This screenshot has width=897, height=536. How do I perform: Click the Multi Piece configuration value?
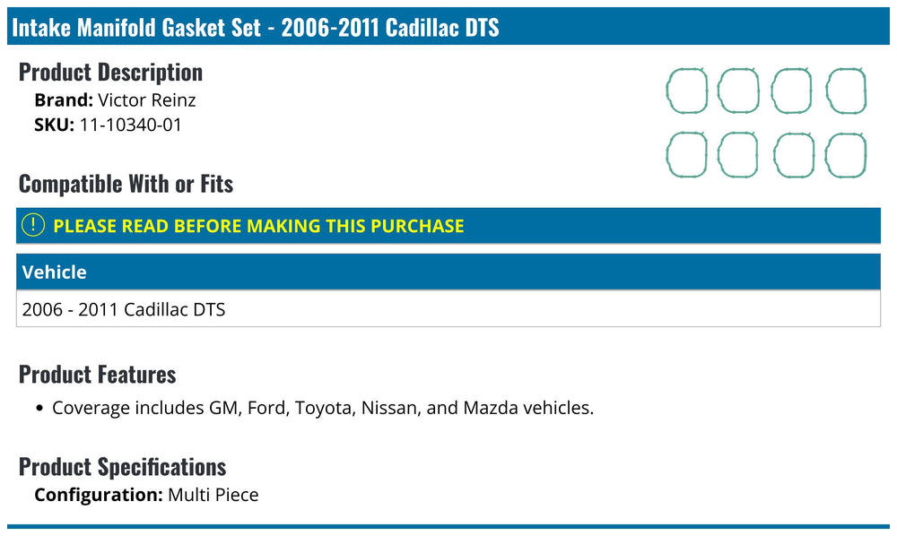point(213,495)
